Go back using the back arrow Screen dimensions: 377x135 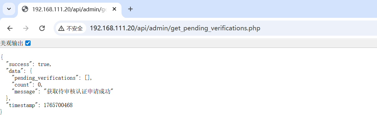(10, 28)
